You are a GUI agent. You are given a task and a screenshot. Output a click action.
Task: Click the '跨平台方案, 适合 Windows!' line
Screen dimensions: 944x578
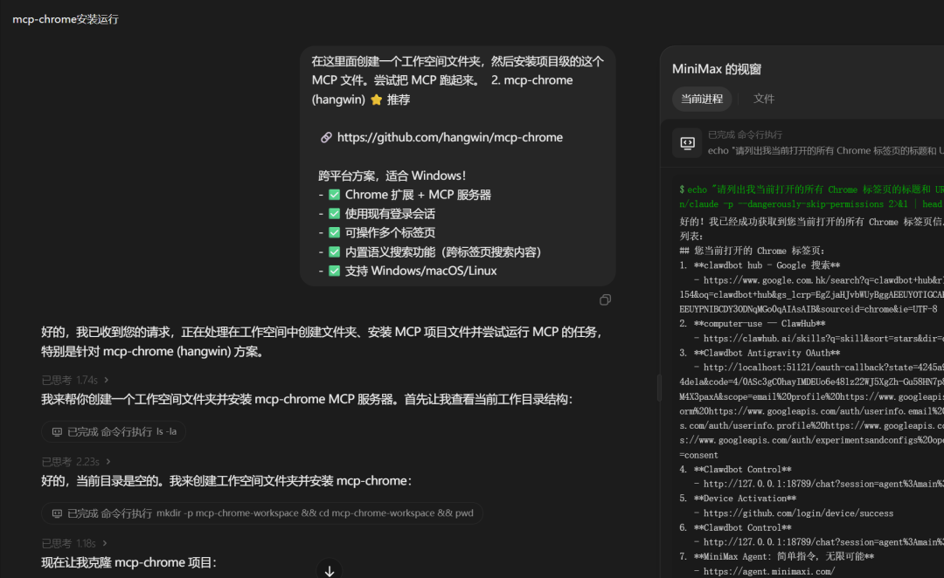[392, 175]
